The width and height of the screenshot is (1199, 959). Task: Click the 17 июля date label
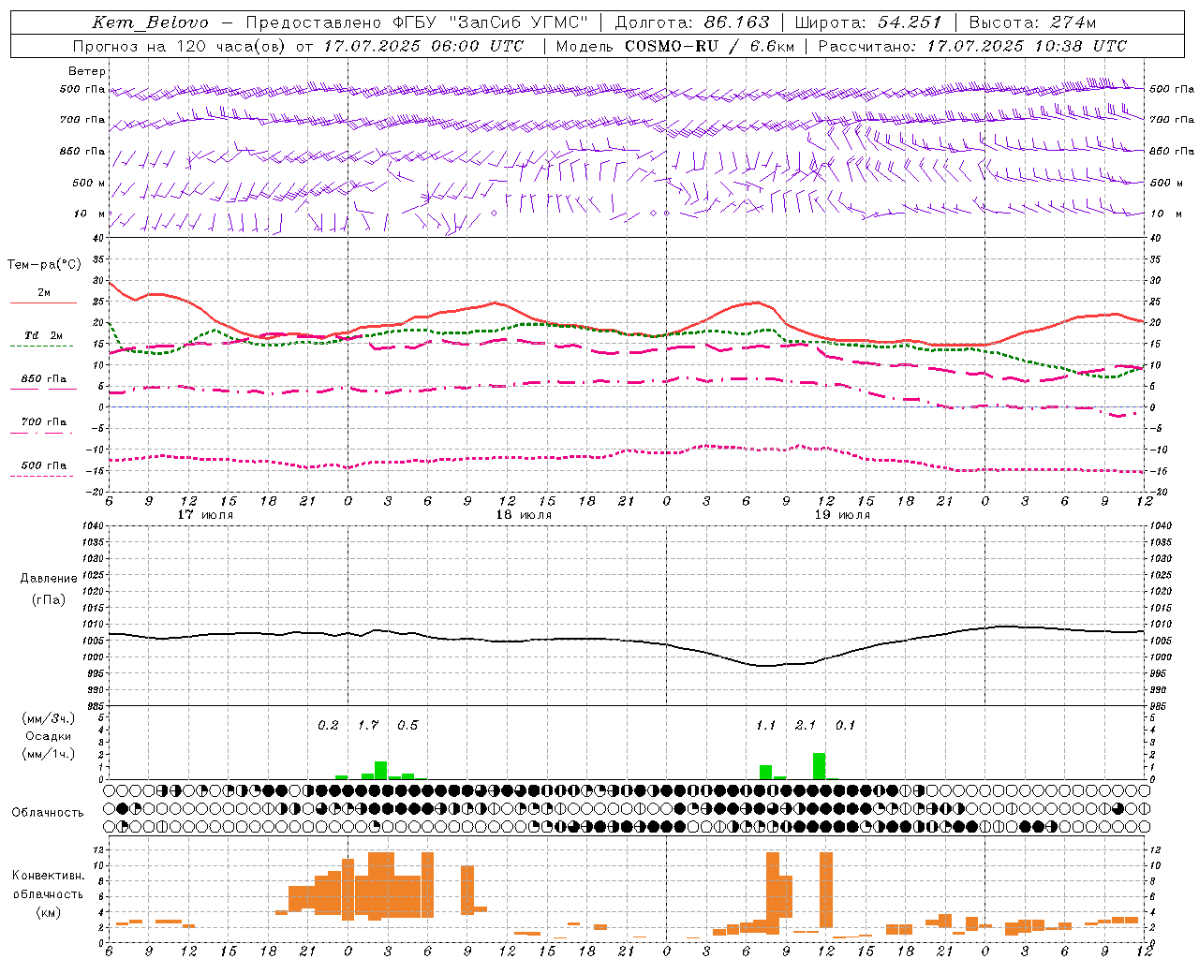[205, 515]
